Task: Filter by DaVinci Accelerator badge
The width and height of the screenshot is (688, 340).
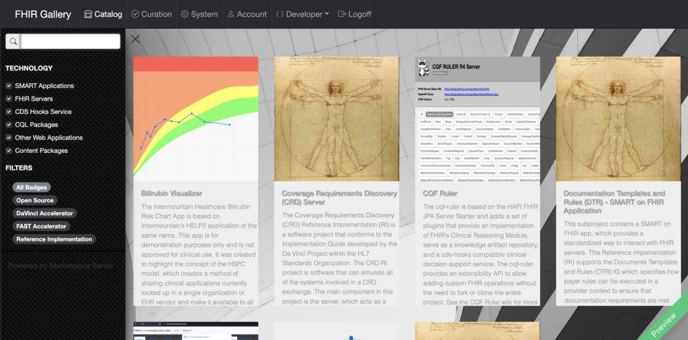Action: pos(45,213)
